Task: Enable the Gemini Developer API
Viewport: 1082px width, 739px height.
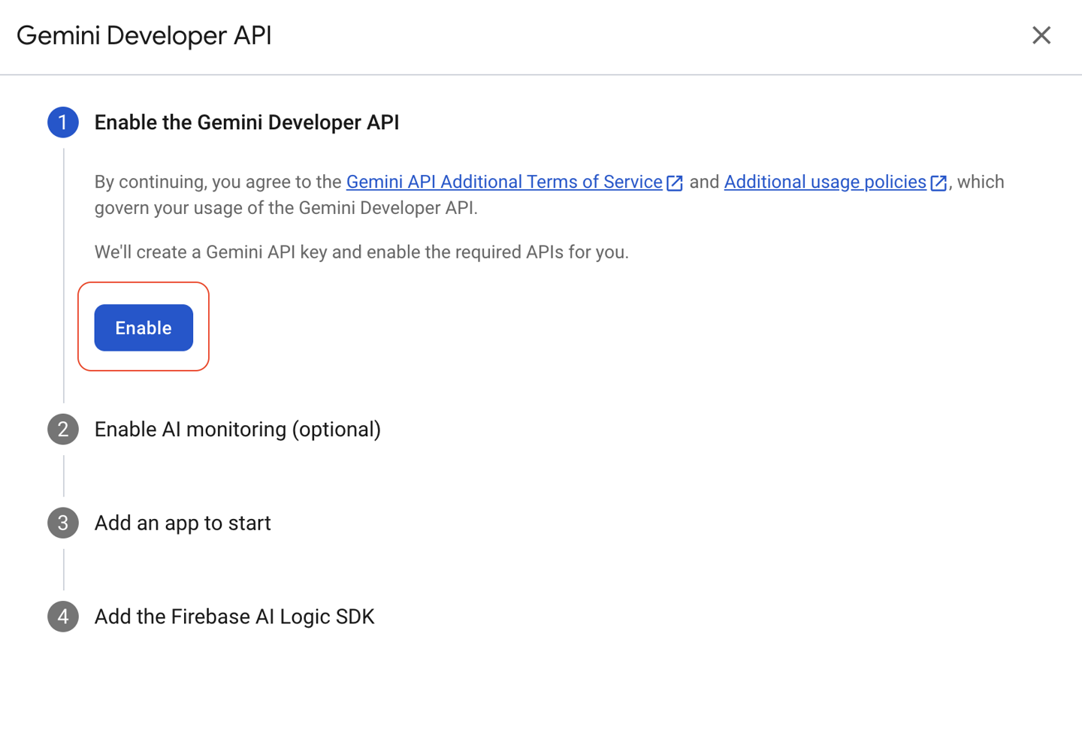Action: pyautogui.click(x=143, y=327)
